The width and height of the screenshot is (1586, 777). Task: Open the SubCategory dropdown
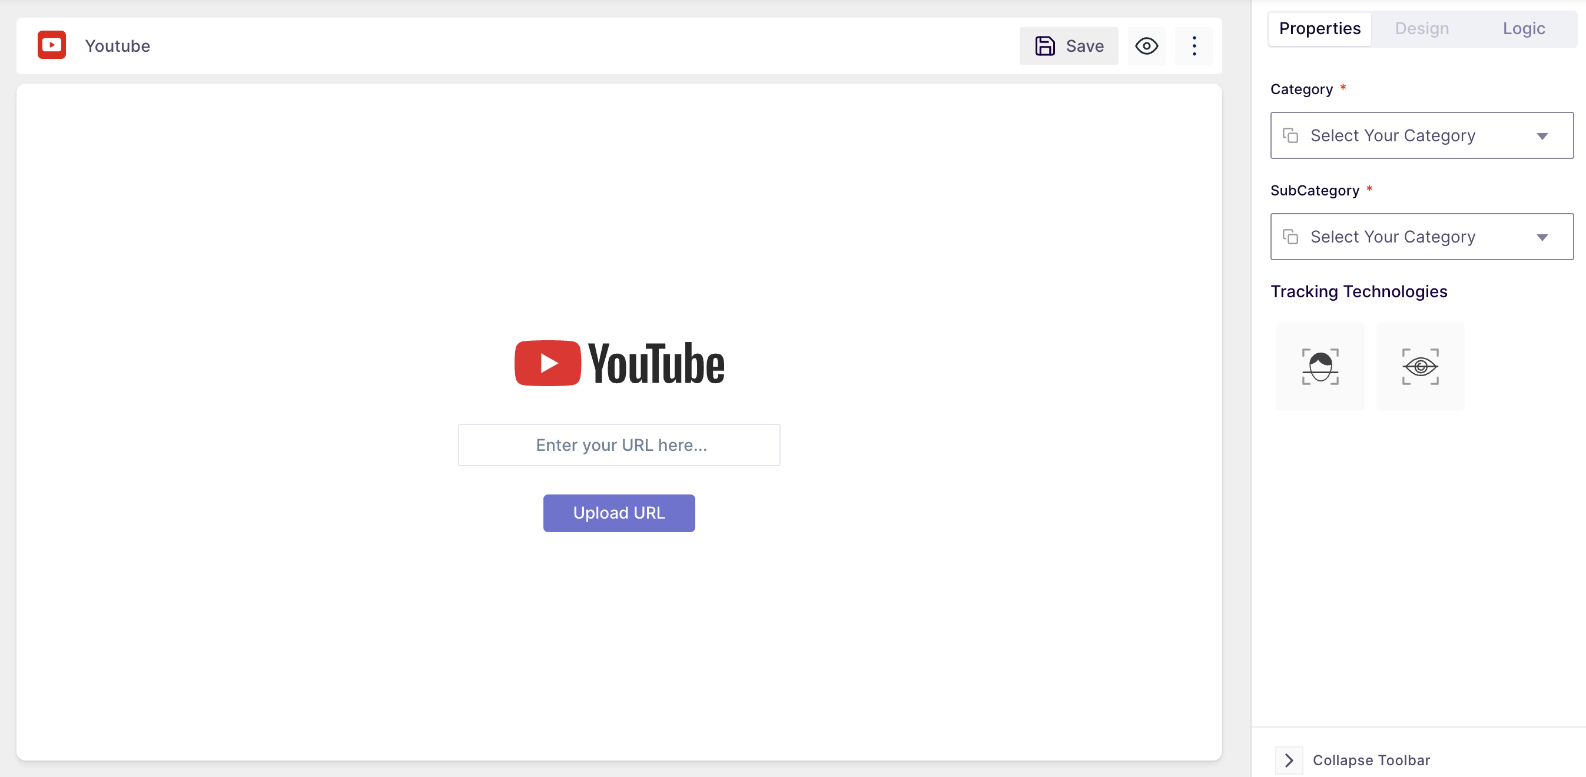click(1422, 237)
